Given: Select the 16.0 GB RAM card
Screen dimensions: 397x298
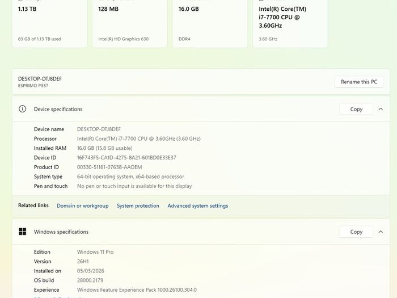Looking at the screenshot, I should click(x=210, y=23).
